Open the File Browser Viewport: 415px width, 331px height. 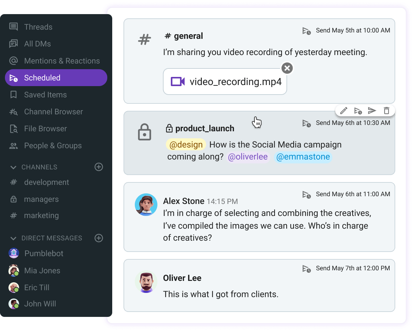click(46, 128)
